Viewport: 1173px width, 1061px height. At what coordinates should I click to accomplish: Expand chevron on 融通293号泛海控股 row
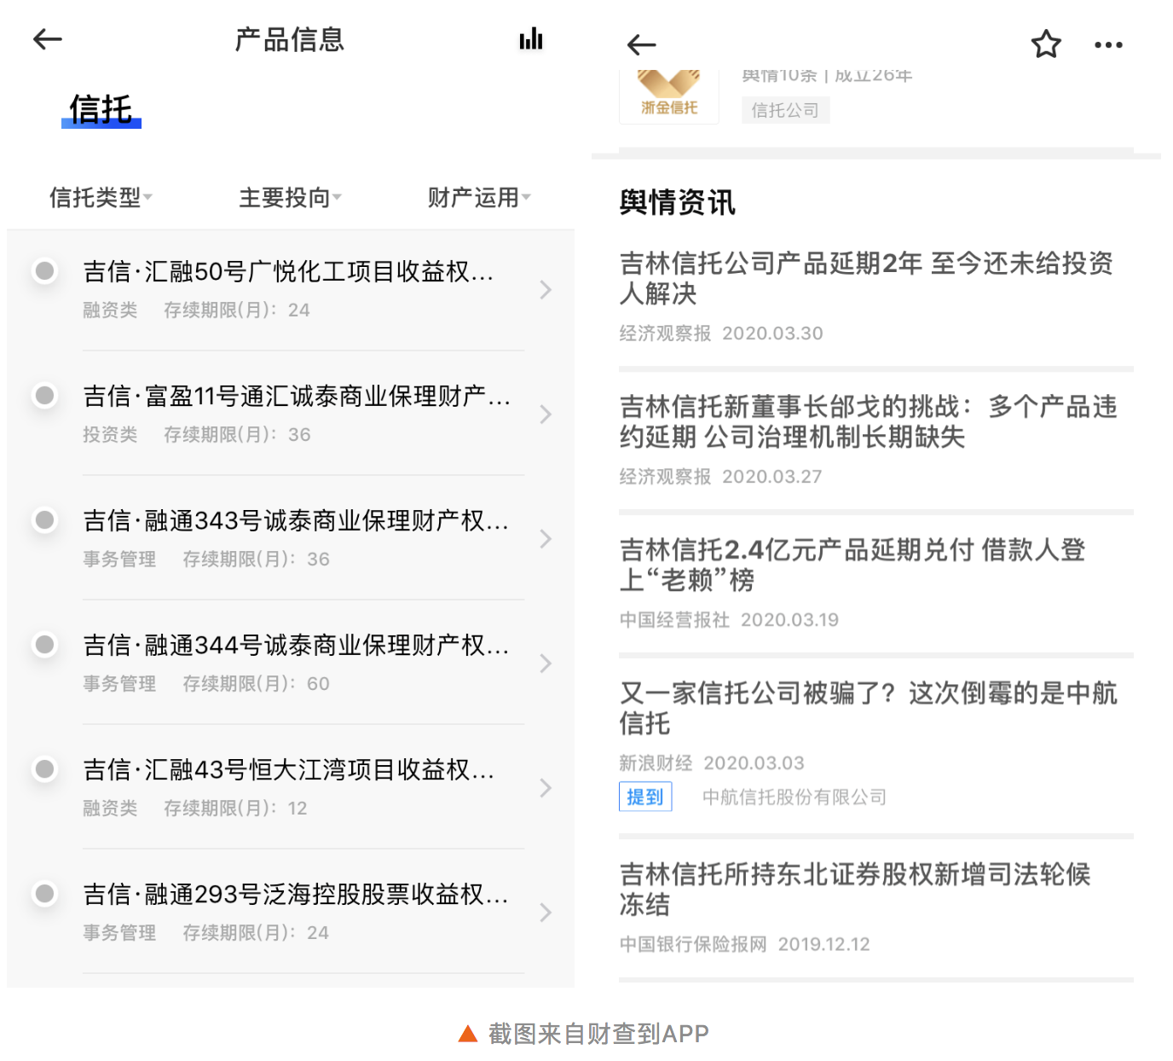(x=546, y=913)
